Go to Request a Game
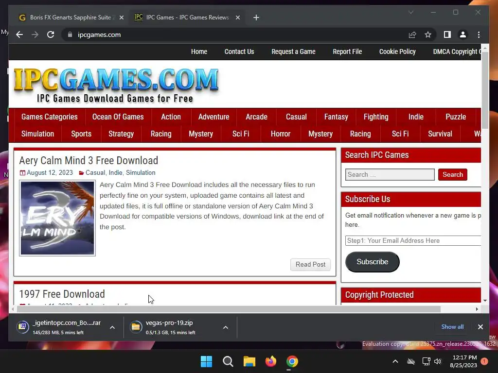This screenshot has width=498, height=373. click(293, 51)
